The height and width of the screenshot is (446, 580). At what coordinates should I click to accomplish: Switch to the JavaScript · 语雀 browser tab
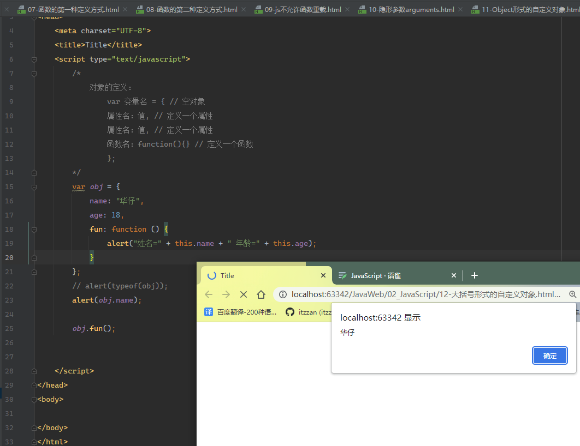pos(396,275)
